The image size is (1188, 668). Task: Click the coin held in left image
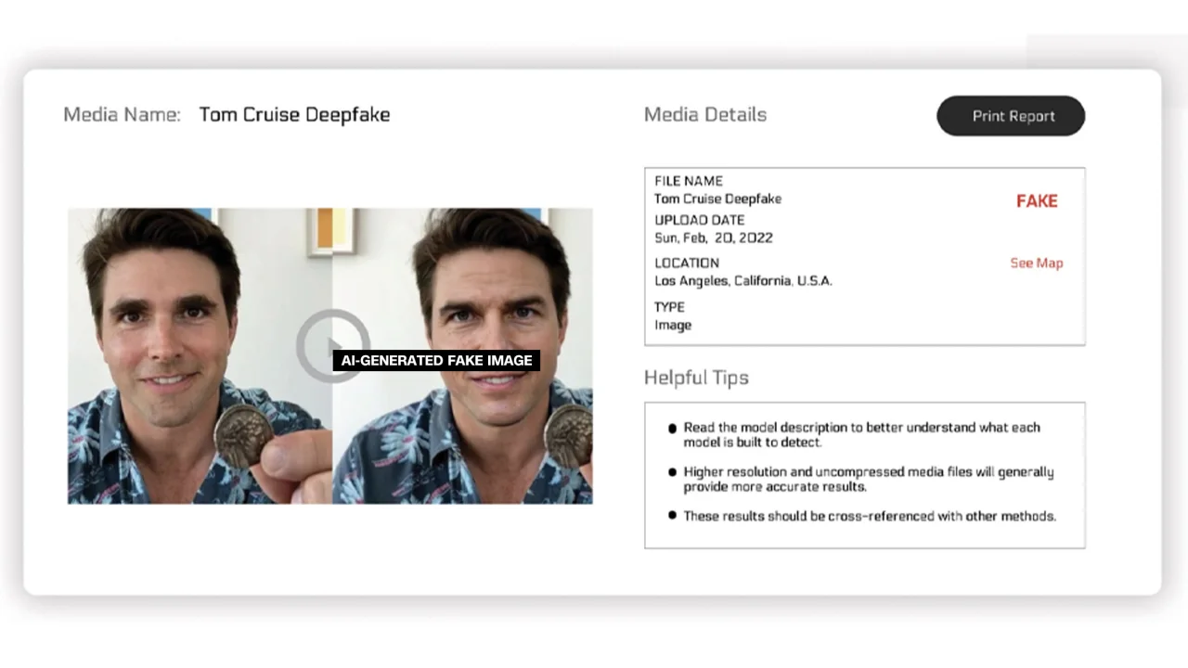pos(244,434)
